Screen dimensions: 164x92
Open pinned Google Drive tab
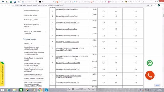coord(7,2)
